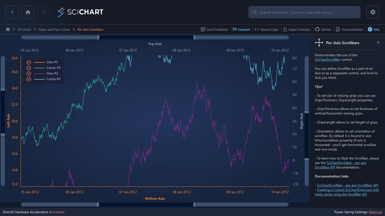Image resolution: width=385 pixels, height=216 pixels.
Task: Click the SciChart logo
Action: pyautogui.click(x=80, y=12)
